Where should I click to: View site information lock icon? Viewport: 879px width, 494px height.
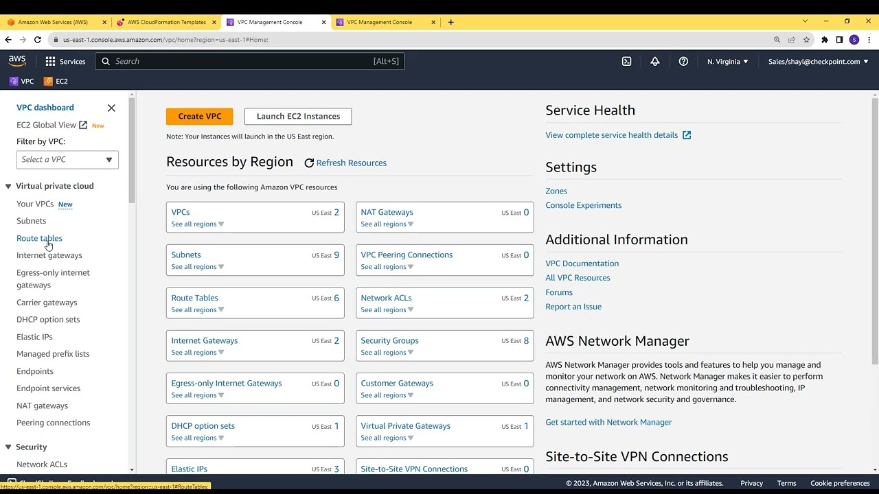[56, 40]
